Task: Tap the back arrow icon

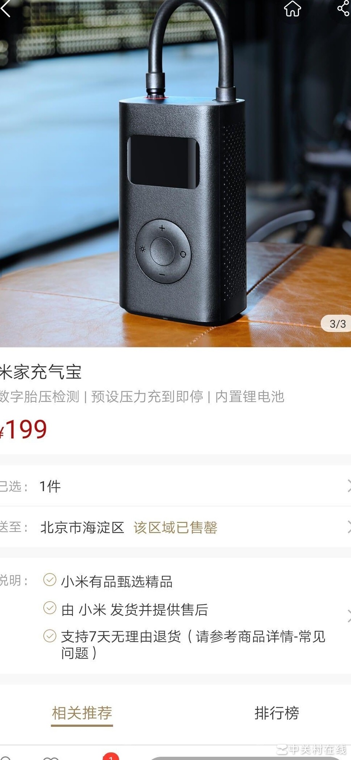Action: 5,8
